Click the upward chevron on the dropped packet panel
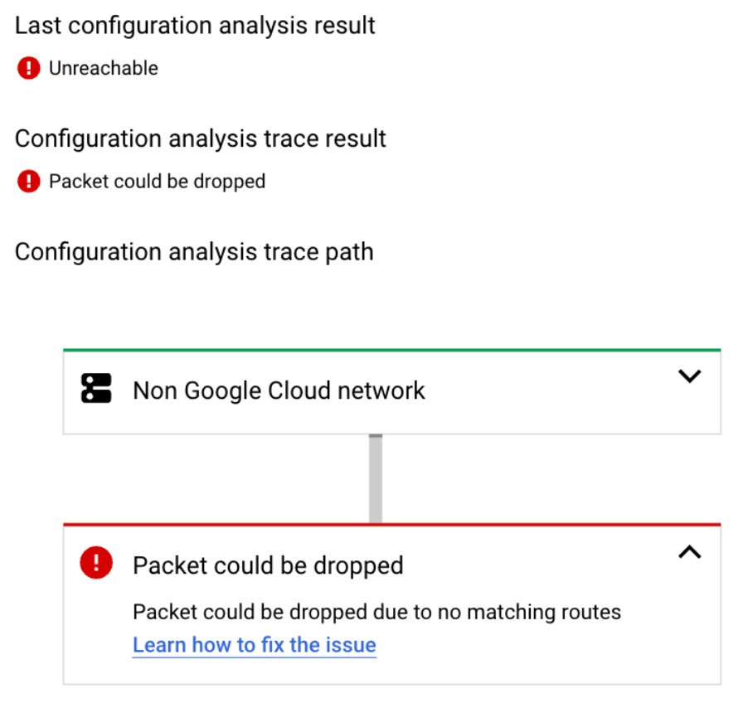This screenshot has height=703, width=748. point(690,552)
